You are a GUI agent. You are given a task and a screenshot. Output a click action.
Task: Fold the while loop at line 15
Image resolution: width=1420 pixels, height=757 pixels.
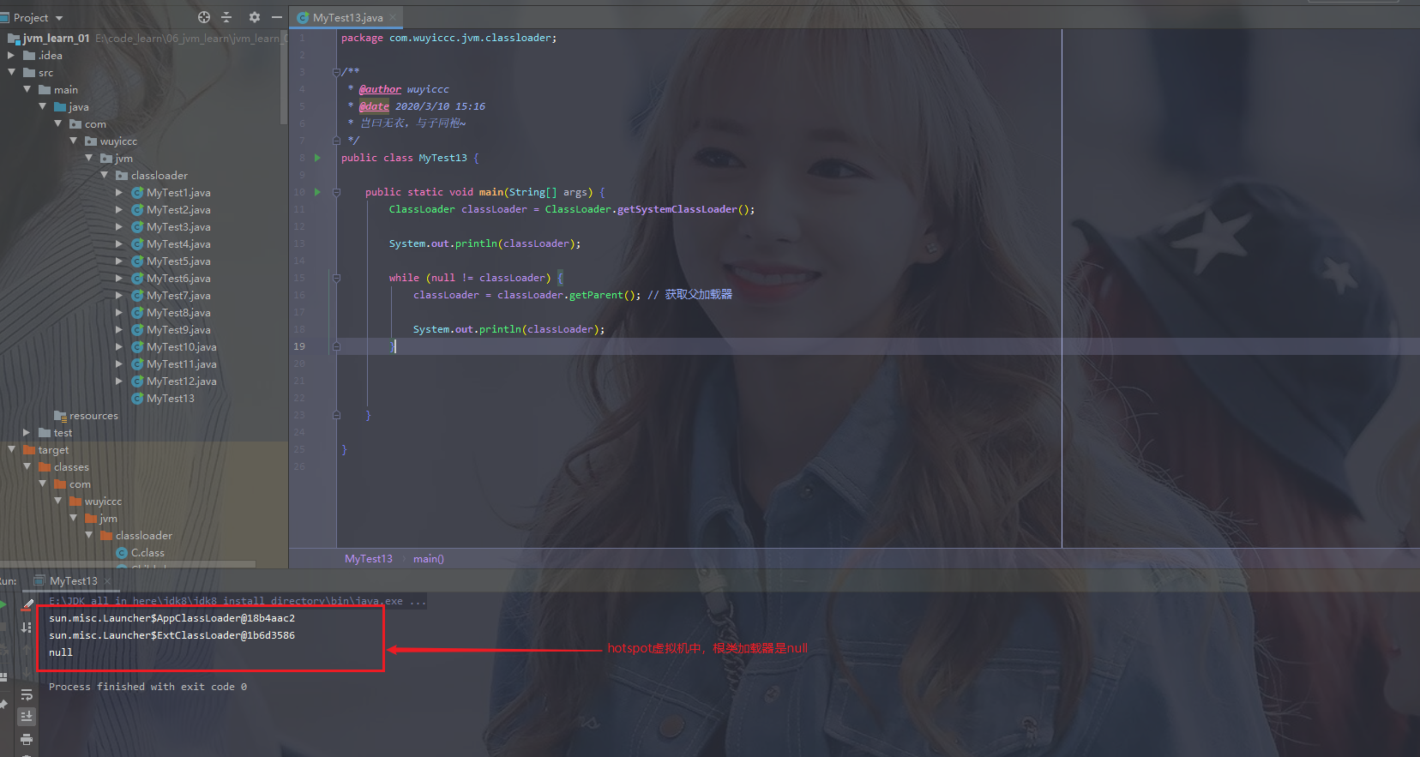(336, 278)
